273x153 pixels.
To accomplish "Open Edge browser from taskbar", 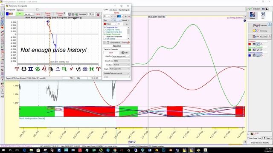I will 24,150.
